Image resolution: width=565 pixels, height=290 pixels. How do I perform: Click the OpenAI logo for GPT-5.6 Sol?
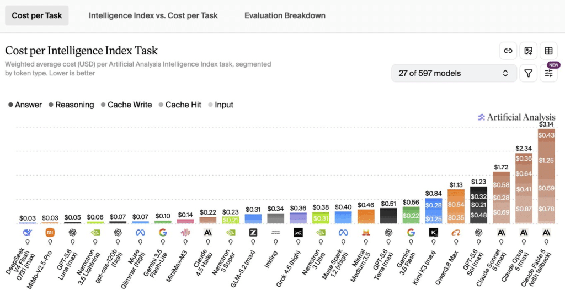tap(478, 233)
